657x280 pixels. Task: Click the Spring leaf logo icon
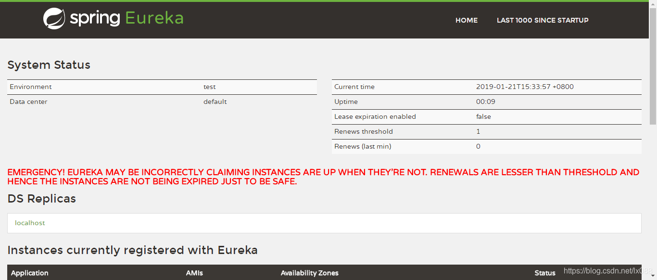pyautogui.click(x=54, y=19)
